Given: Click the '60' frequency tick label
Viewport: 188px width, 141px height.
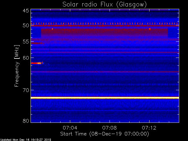Looking at the screenshot, I should [x=26, y=58].
